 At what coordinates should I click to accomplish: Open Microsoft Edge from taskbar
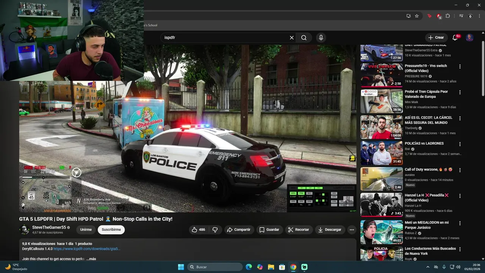(249, 267)
